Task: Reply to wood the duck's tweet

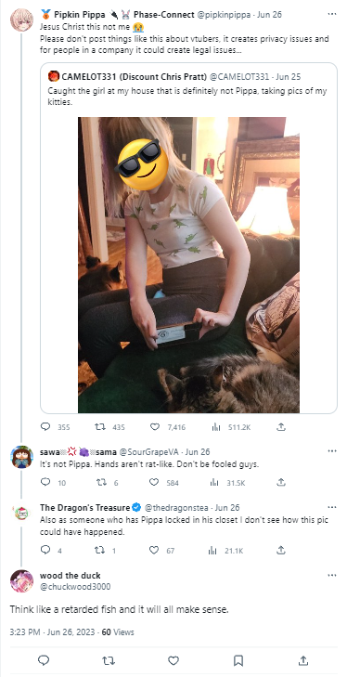Action: click(x=44, y=660)
